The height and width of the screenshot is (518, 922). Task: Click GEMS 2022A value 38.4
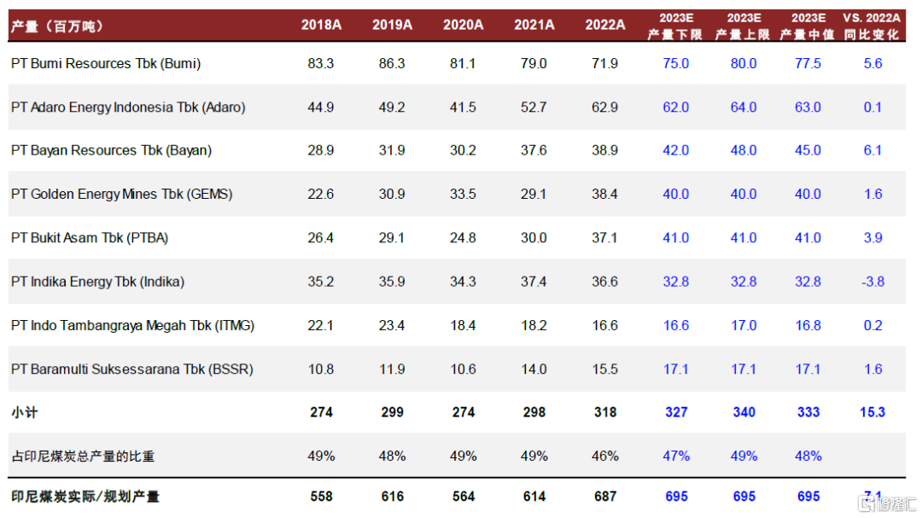604,194
